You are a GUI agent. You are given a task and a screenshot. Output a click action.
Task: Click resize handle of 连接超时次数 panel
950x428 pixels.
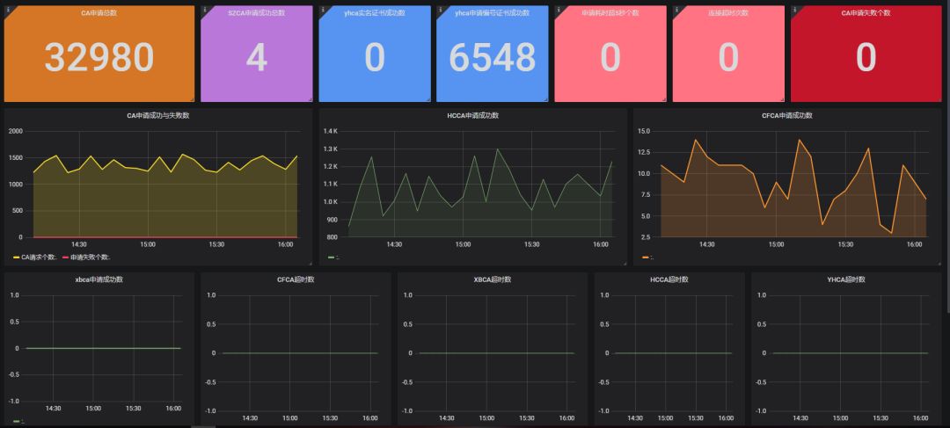[x=782, y=98]
